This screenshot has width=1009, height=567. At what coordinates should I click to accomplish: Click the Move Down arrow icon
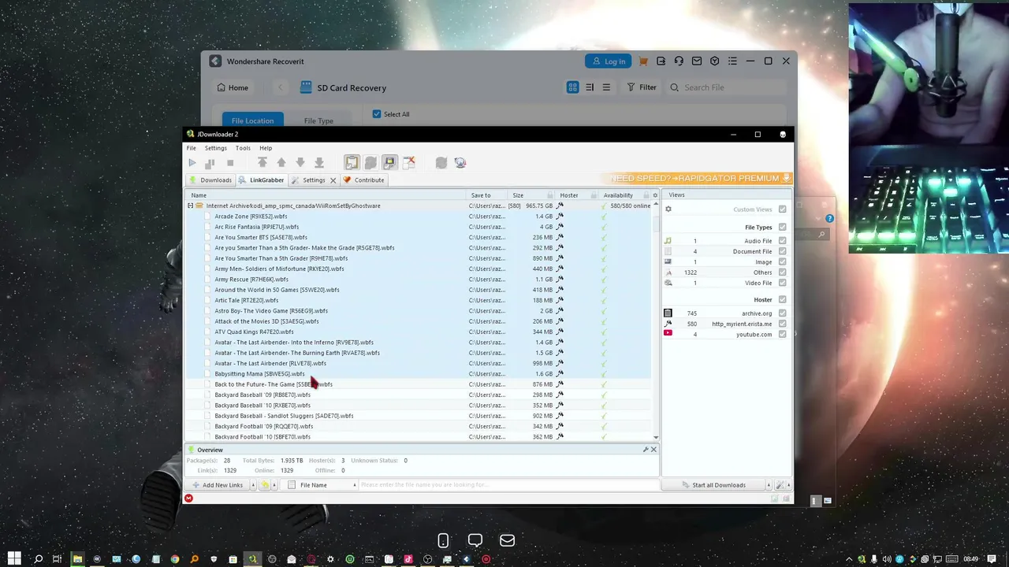[300, 162]
